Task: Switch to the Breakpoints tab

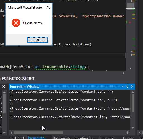Action: (62, 138)
